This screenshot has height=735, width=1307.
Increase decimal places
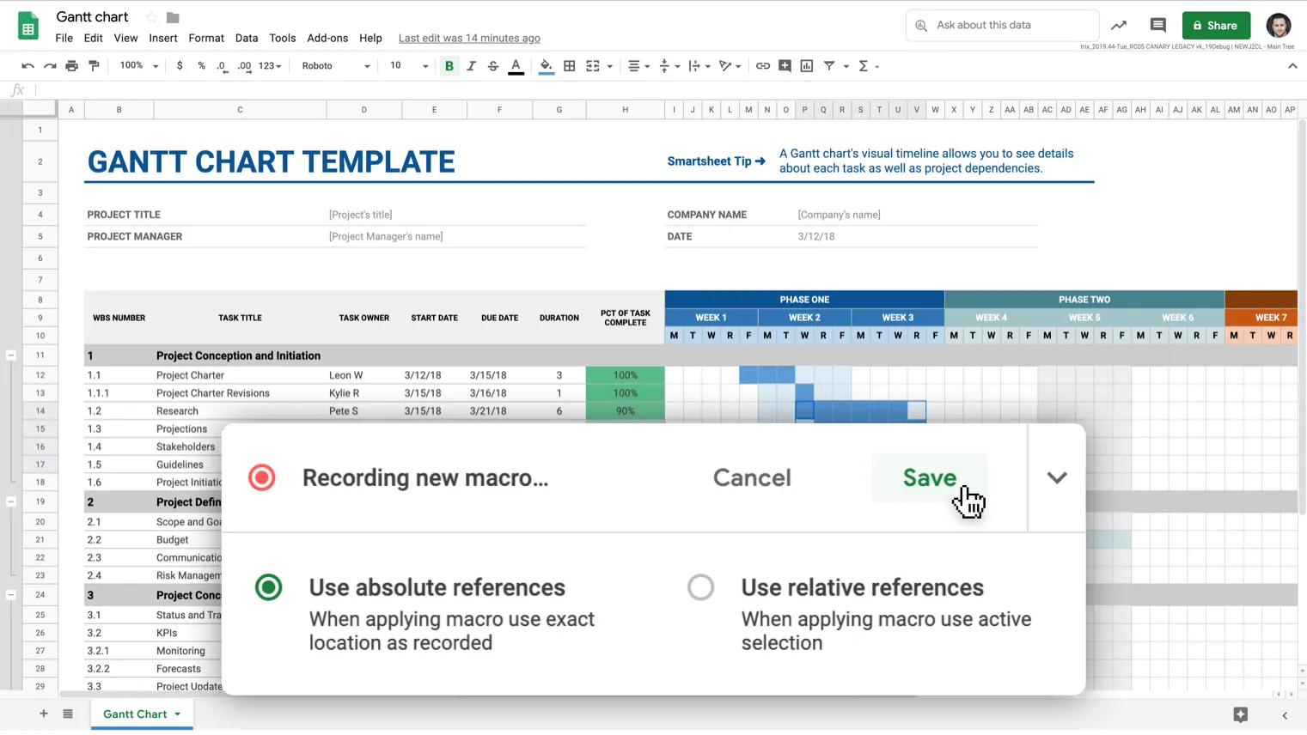pos(245,66)
